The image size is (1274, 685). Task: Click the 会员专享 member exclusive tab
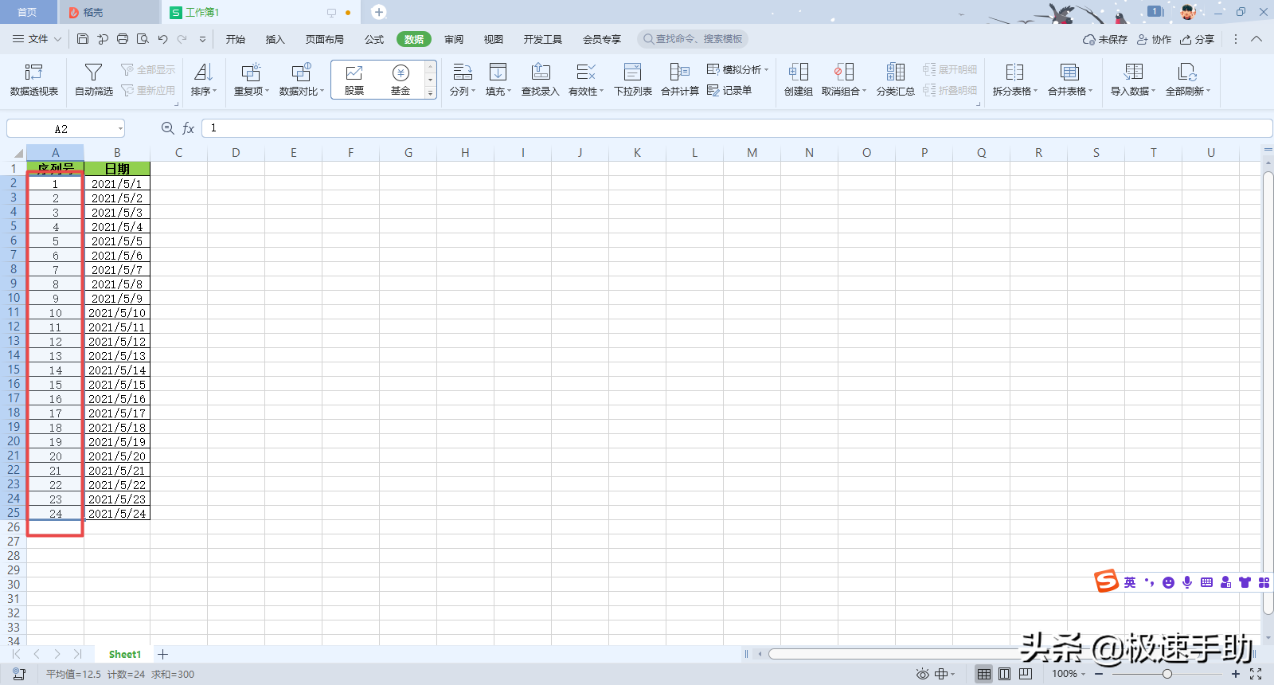click(602, 39)
